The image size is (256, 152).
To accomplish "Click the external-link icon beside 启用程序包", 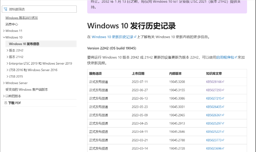I will click(x=236, y=57).
